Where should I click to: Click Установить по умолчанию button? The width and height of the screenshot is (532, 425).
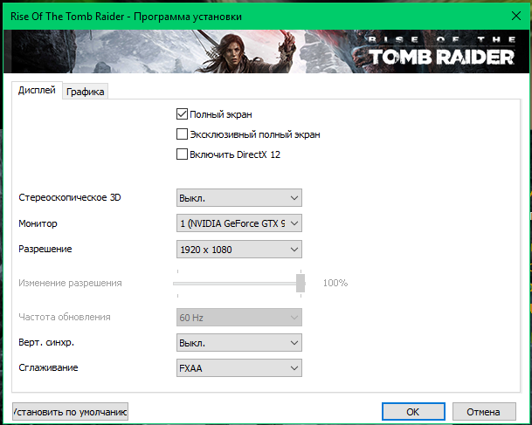(70, 411)
